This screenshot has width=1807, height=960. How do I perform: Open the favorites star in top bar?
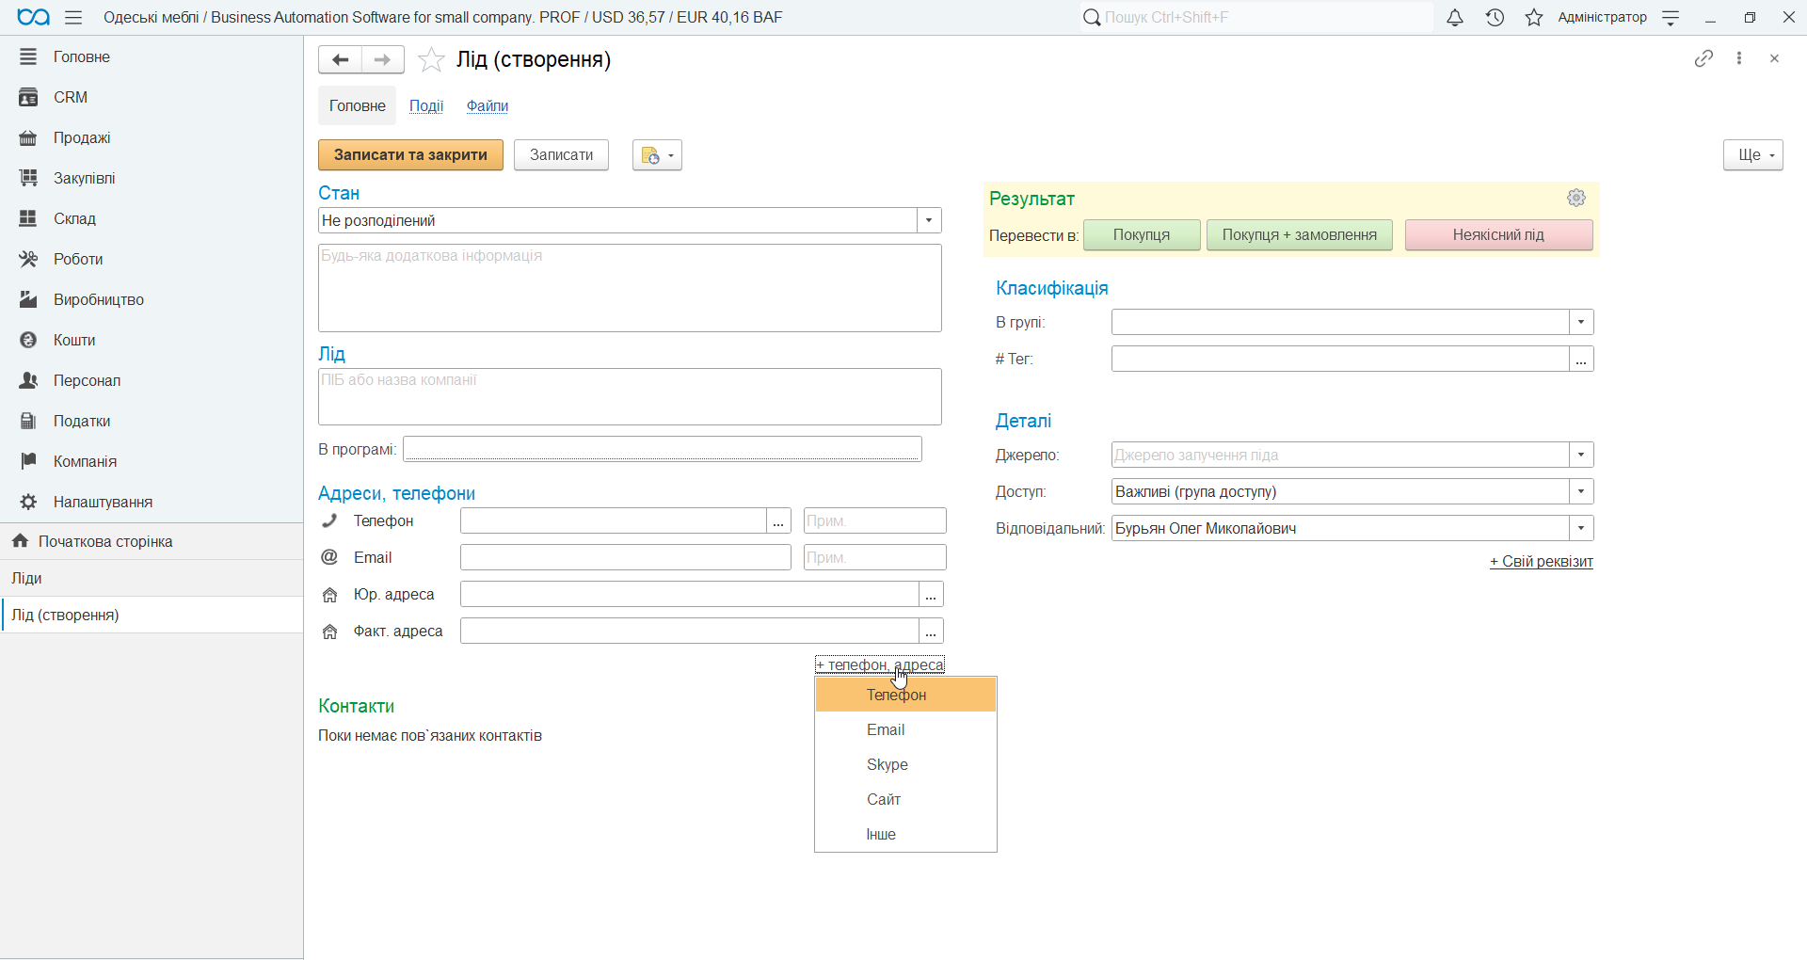coord(1534,17)
